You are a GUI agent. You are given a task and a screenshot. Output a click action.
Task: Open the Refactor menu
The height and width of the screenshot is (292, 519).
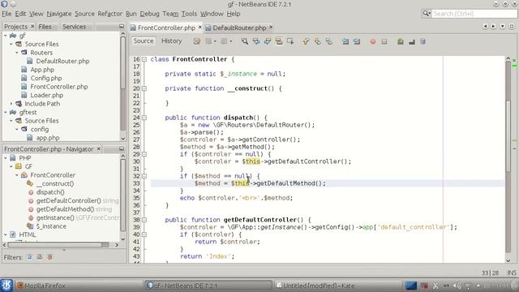(110, 14)
